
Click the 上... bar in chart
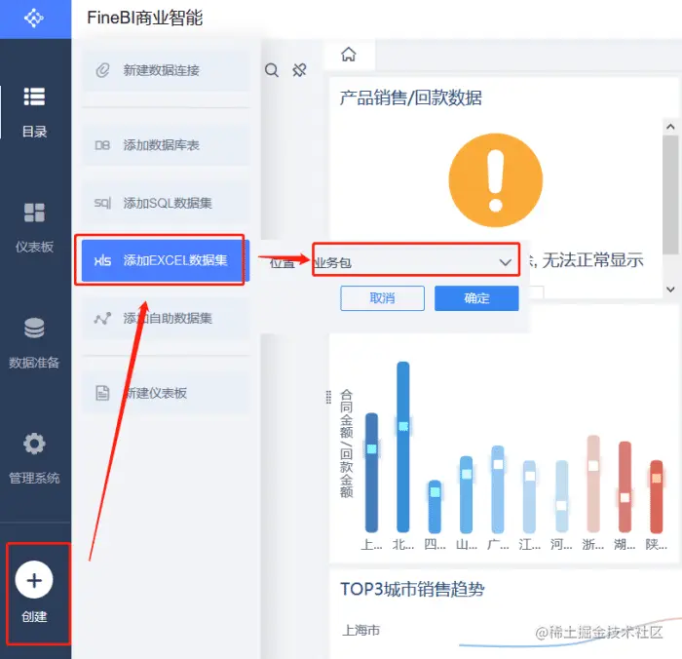[371, 473]
